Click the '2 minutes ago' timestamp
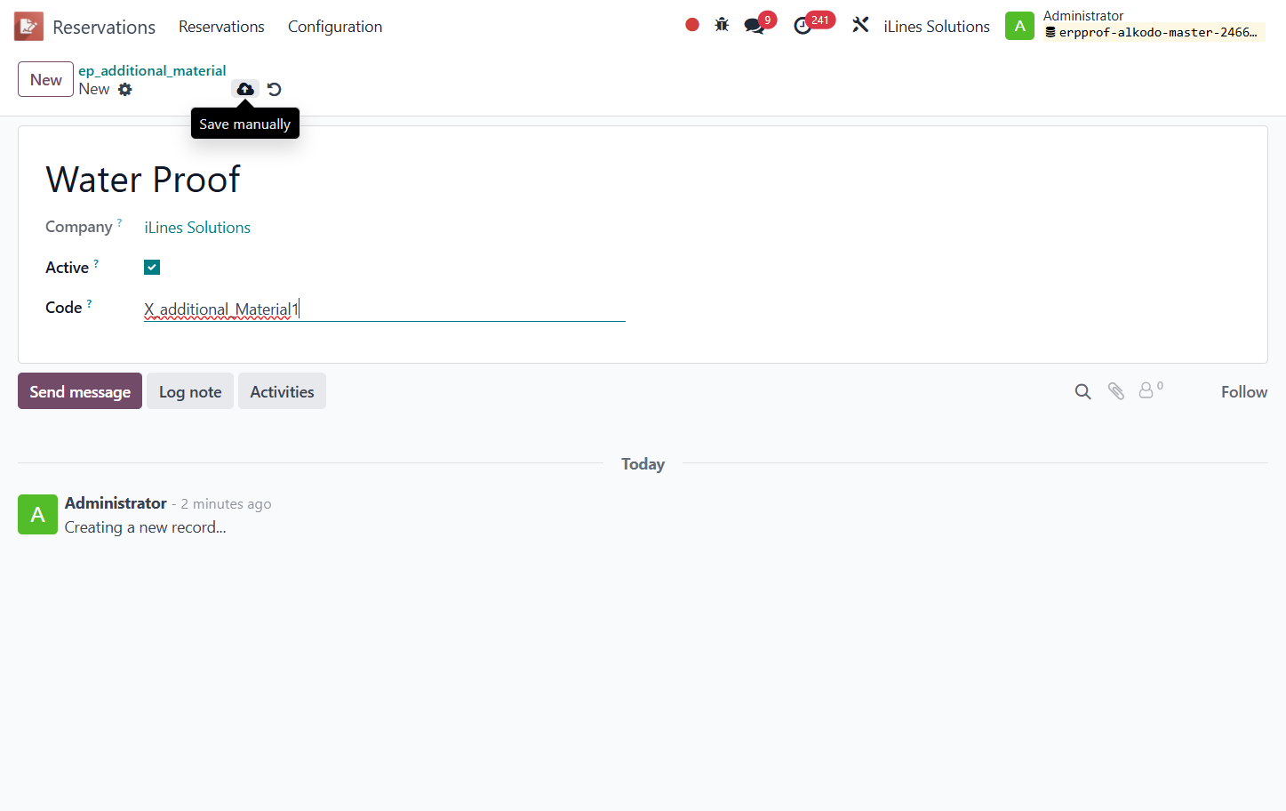Image resolution: width=1286 pixels, height=811 pixels. (x=226, y=504)
